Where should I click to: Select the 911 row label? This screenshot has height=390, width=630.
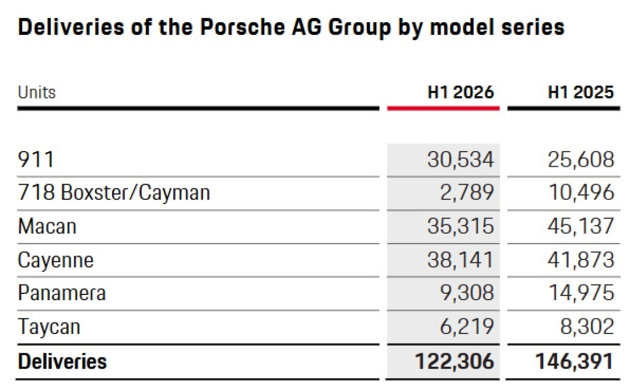click(36, 160)
